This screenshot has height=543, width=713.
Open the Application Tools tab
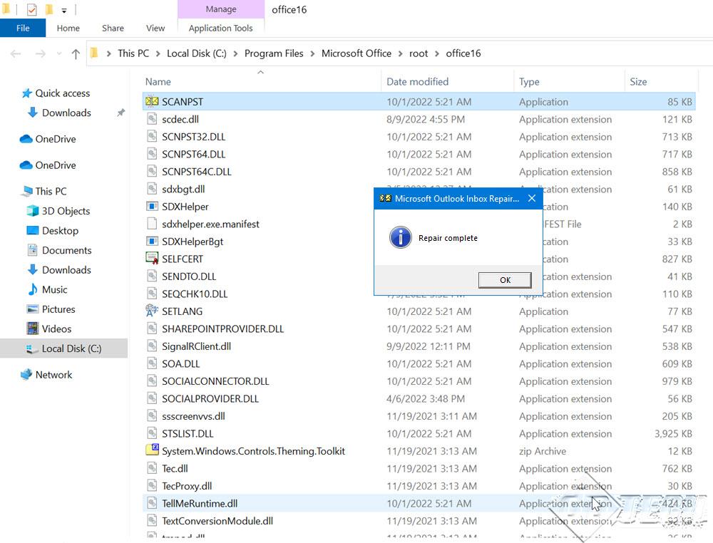pyautogui.click(x=220, y=28)
